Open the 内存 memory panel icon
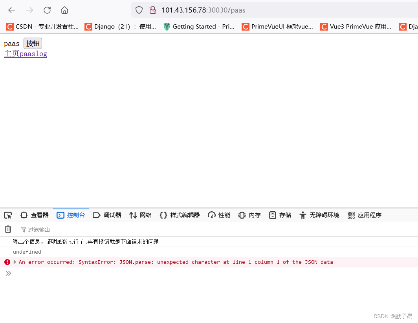The width and height of the screenshot is (418, 323). (249, 215)
